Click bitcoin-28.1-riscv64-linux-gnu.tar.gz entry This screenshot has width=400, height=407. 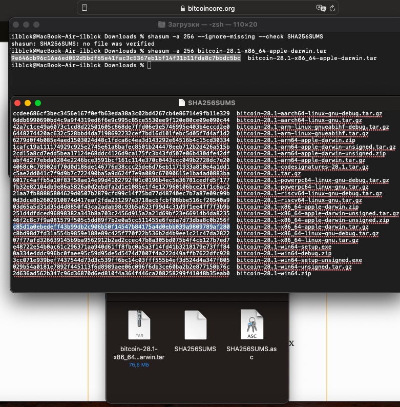click(299, 200)
